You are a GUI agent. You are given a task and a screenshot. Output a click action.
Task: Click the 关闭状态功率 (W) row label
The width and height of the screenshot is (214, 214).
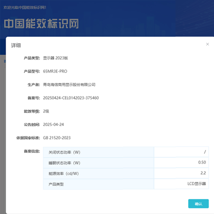[64, 152]
